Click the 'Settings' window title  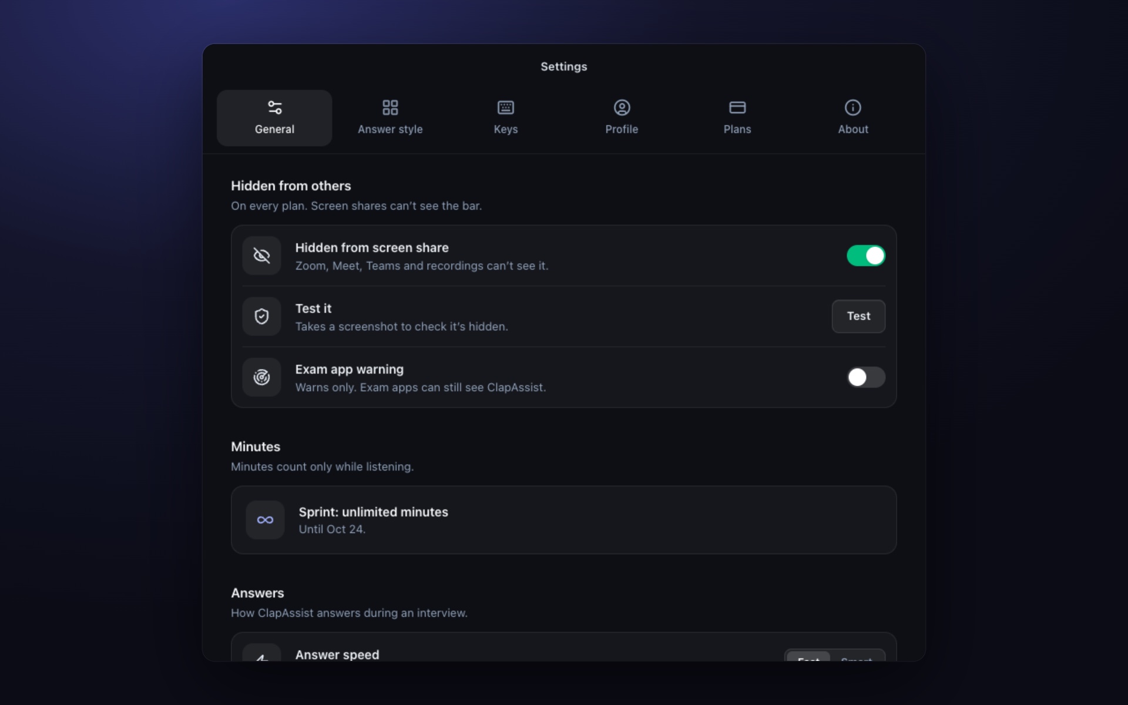click(x=564, y=66)
